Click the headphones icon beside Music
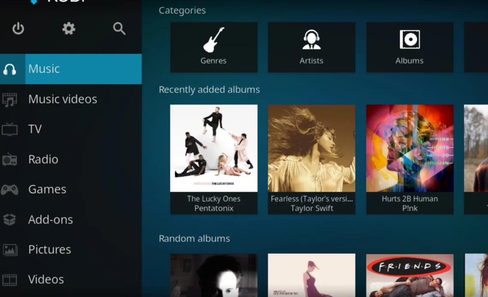The width and height of the screenshot is (488, 297). pyautogui.click(x=10, y=69)
